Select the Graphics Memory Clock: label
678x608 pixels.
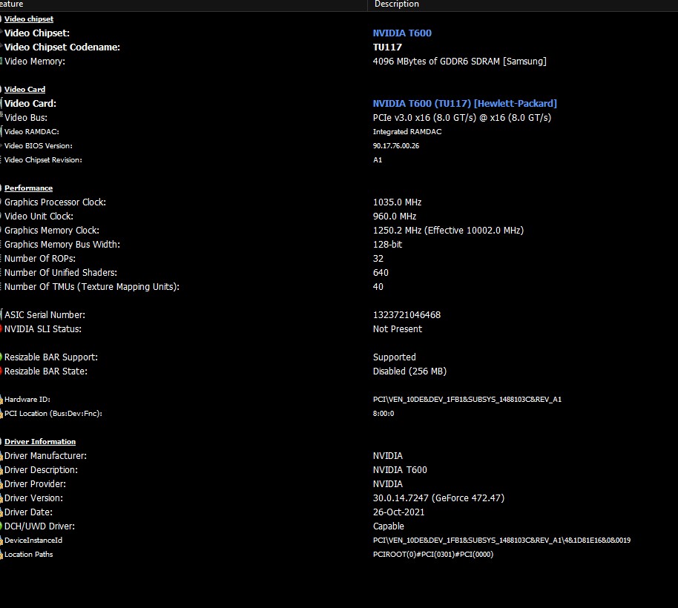tap(52, 231)
